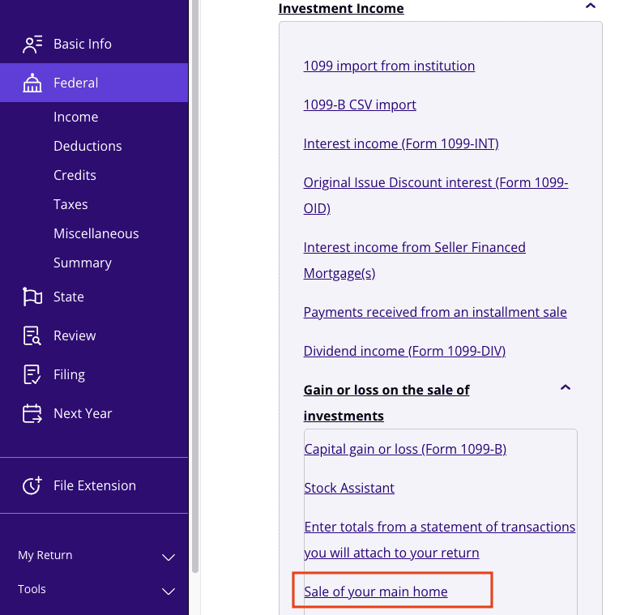Open Sale of your main home link
The width and height of the screenshot is (636, 615).
pos(376,592)
